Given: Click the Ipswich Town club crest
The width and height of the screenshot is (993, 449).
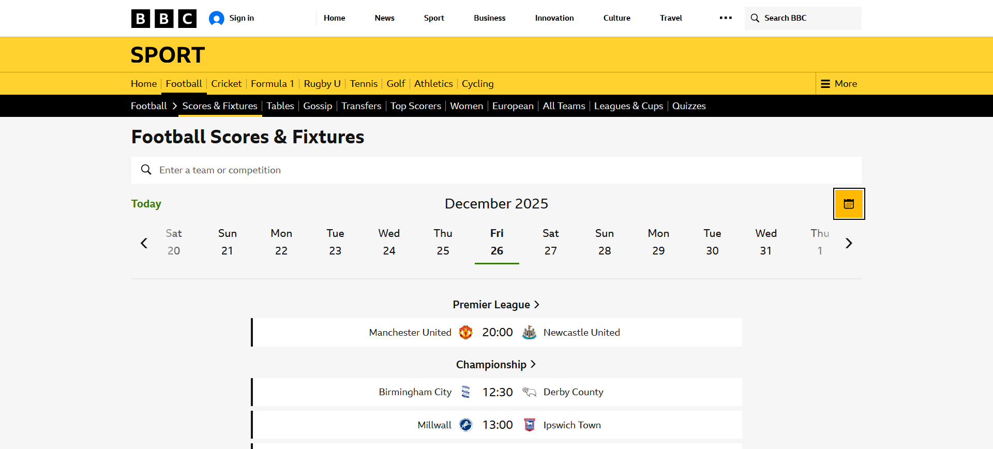Looking at the screenshot, I should 529,425.
